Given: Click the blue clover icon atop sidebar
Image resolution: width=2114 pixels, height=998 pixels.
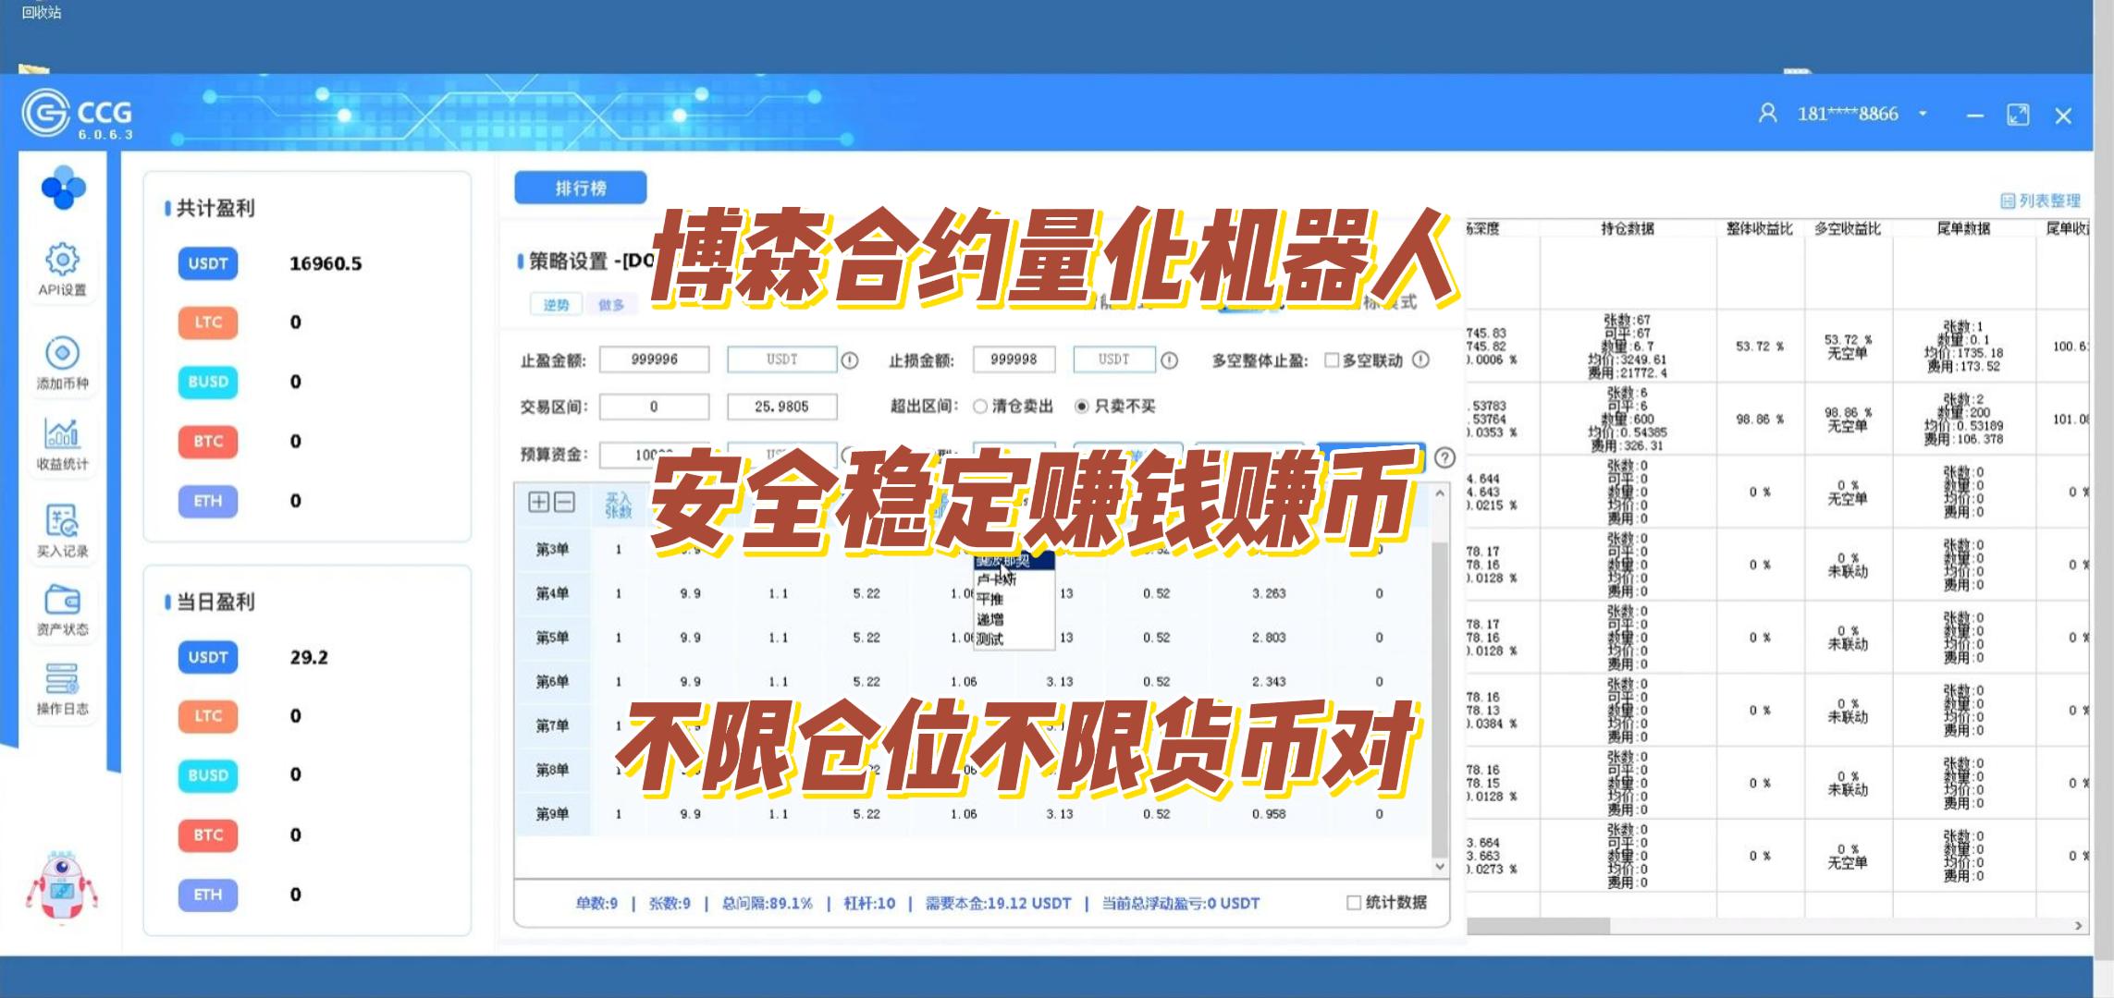Looking at the screenshot, I should click(63, 188).
